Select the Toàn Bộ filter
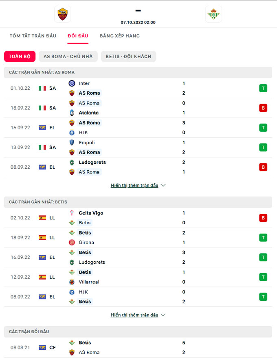This screenshot has width=277, height=358. [x=20, y=56]
